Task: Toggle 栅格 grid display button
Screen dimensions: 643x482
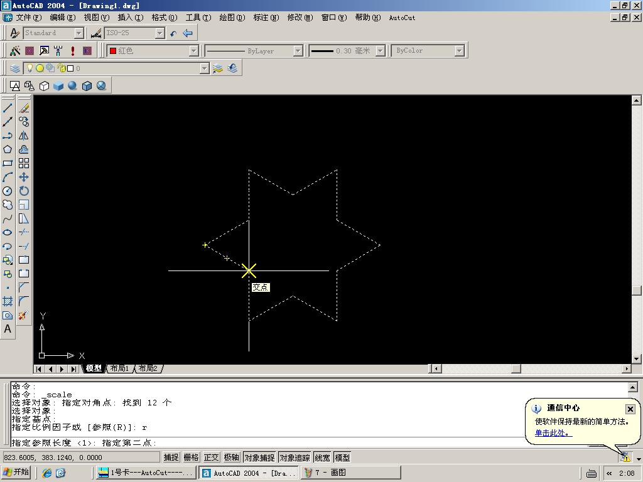Action: tap(191, 458)
